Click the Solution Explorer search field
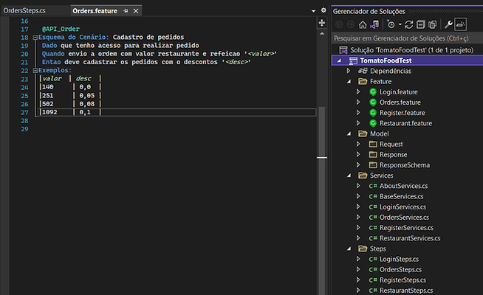This screenshot has width=483, height=295. (x=407, y=38)
